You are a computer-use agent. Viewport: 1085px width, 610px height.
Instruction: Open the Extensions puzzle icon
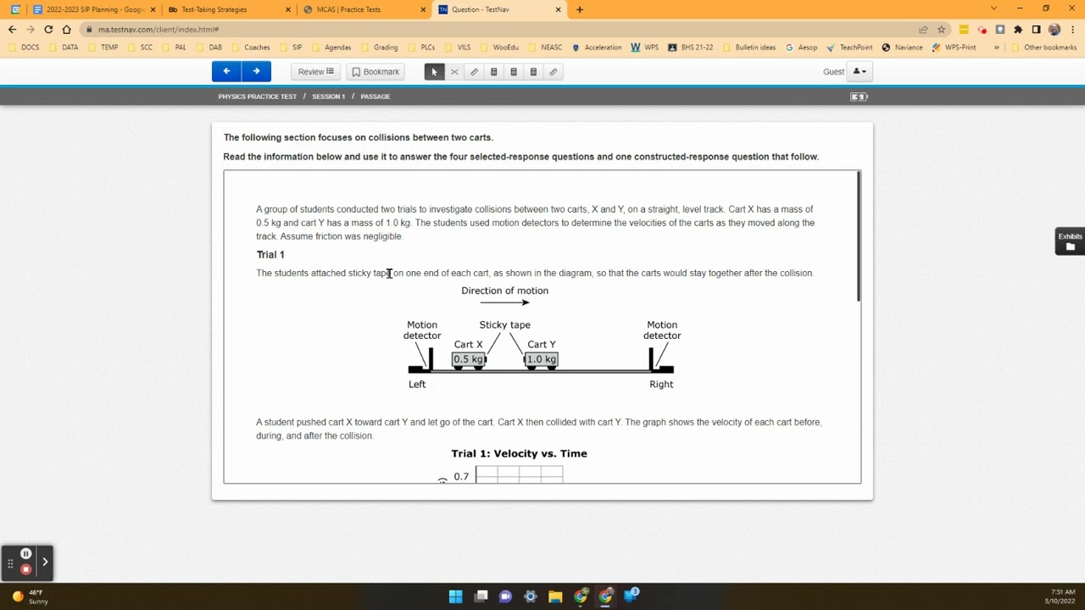1018,30
